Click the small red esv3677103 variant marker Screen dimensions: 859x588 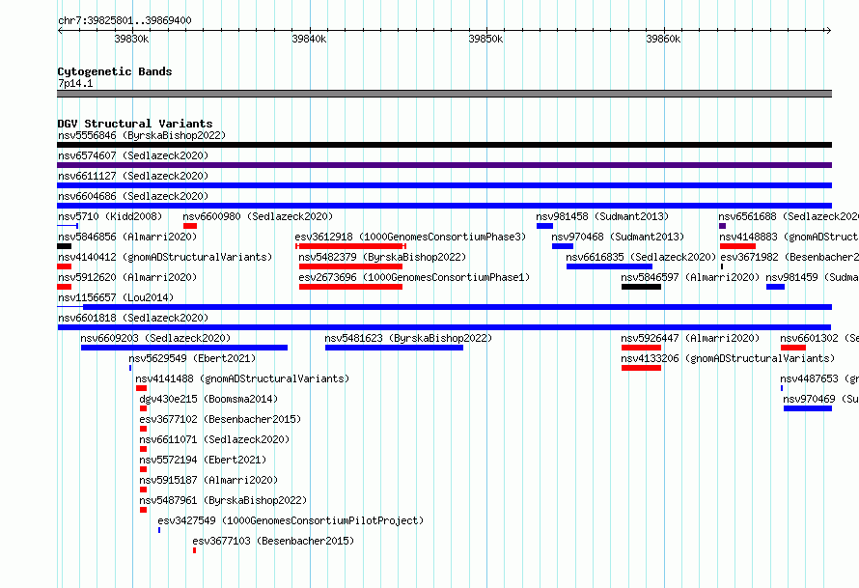point(194,550)
